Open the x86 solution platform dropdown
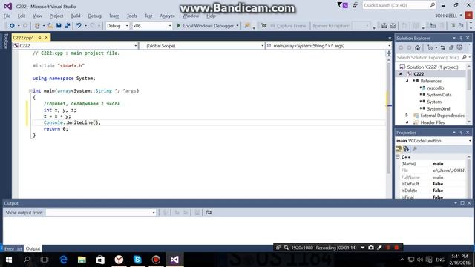Screen dimensions: 475x267 [x=152, y=26]
